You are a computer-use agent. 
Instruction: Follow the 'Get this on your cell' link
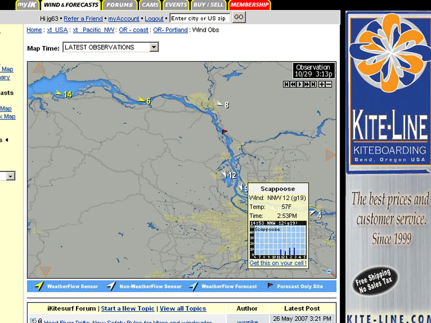[278, 263]
